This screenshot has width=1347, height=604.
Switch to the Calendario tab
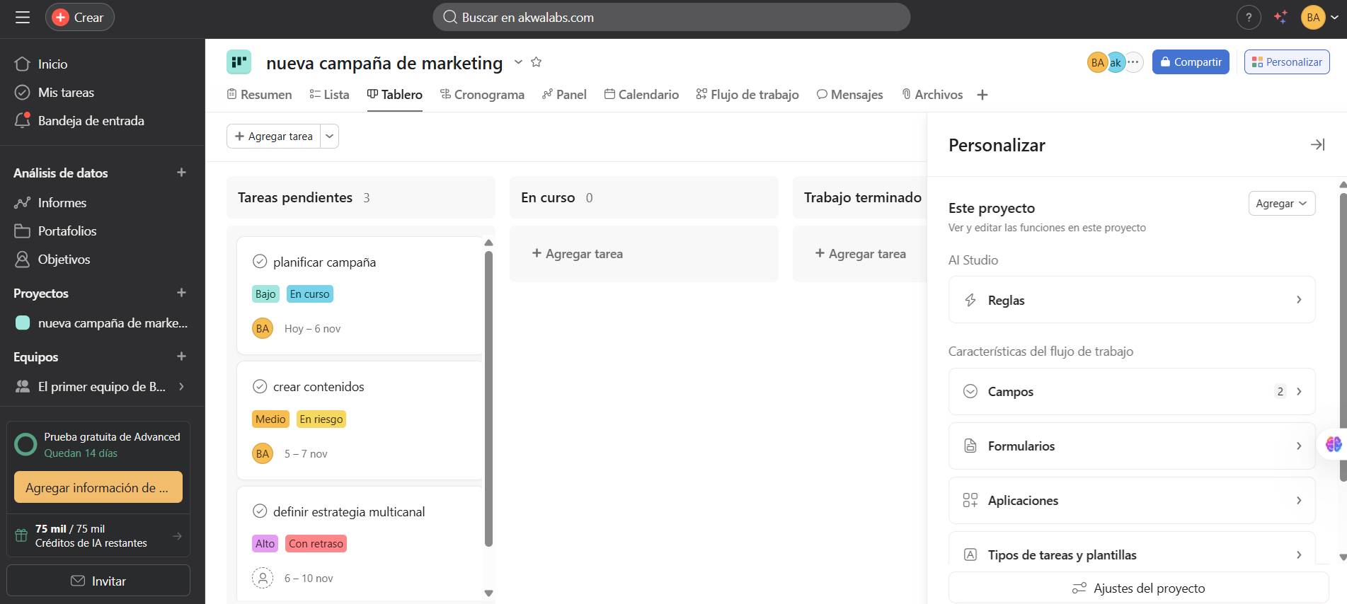[x=641, y=95]
